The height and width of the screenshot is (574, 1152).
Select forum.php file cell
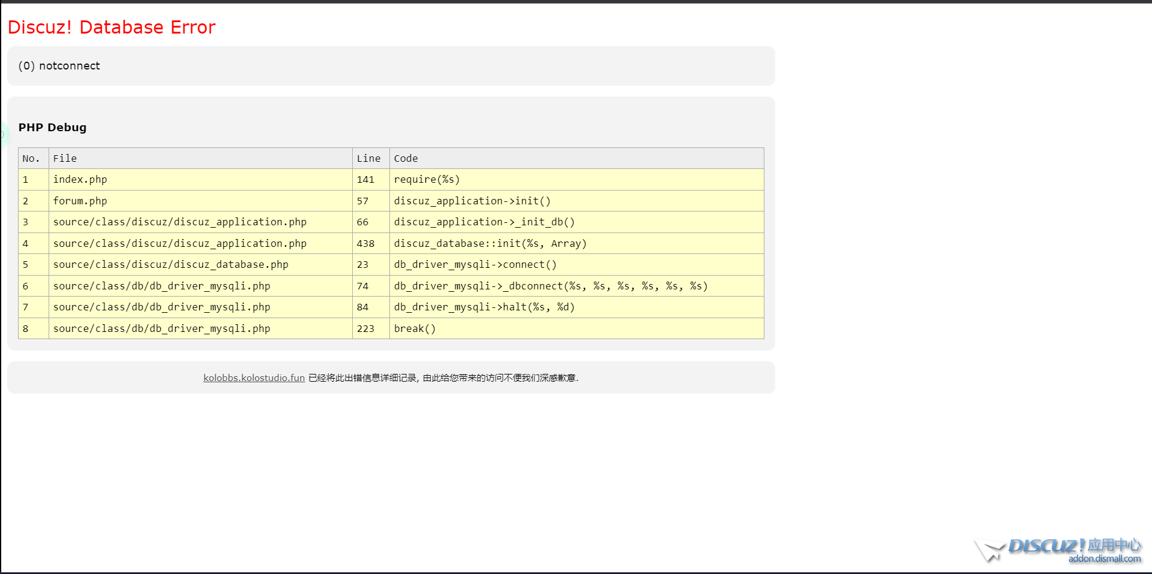click(80, 201)
